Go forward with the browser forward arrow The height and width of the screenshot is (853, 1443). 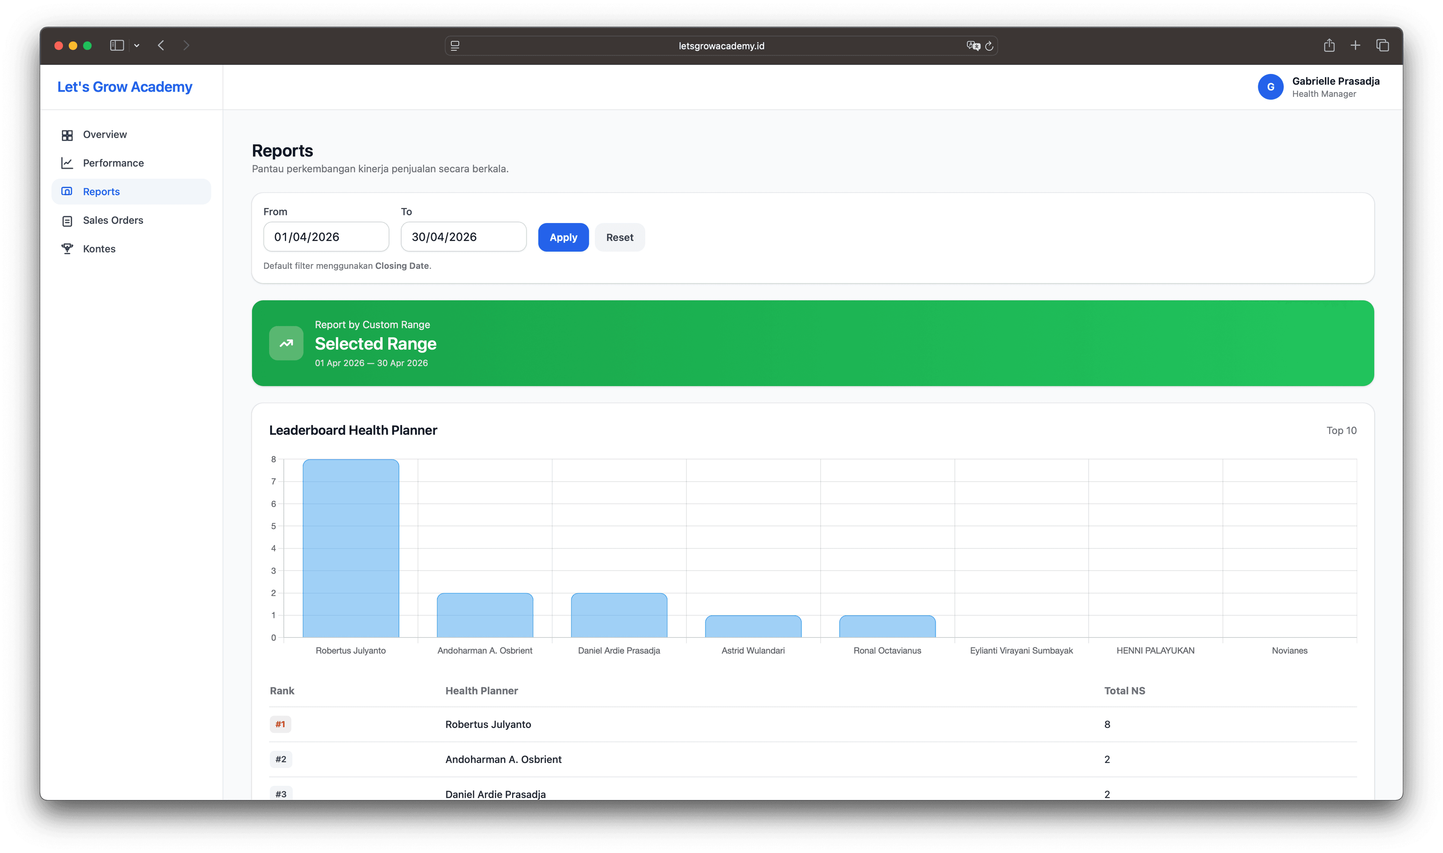(186, 45)
